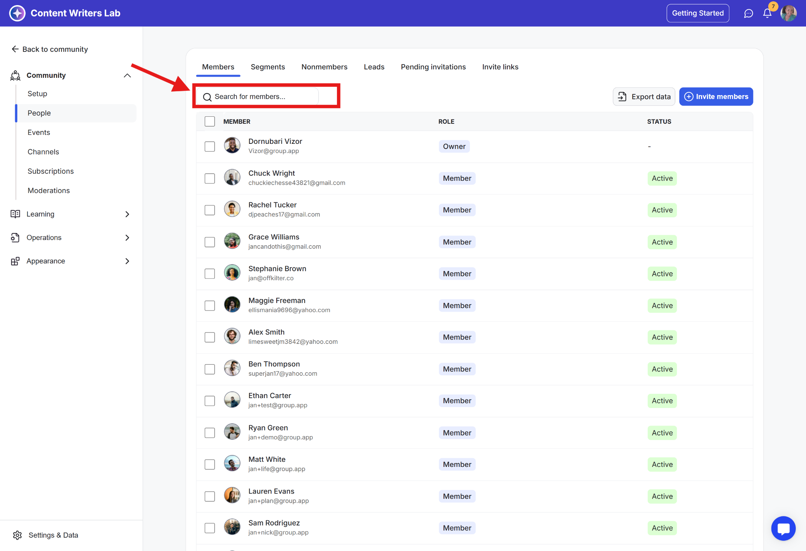This screenshot has height=551, width=806.
Task: Click the Operations section icon
Action: pyautogui.click(x=15, y=238)
